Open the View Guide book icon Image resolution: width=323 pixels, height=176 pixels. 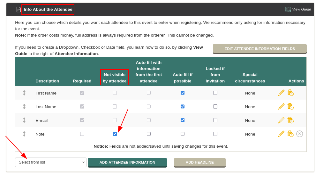[x=288, y=9]
